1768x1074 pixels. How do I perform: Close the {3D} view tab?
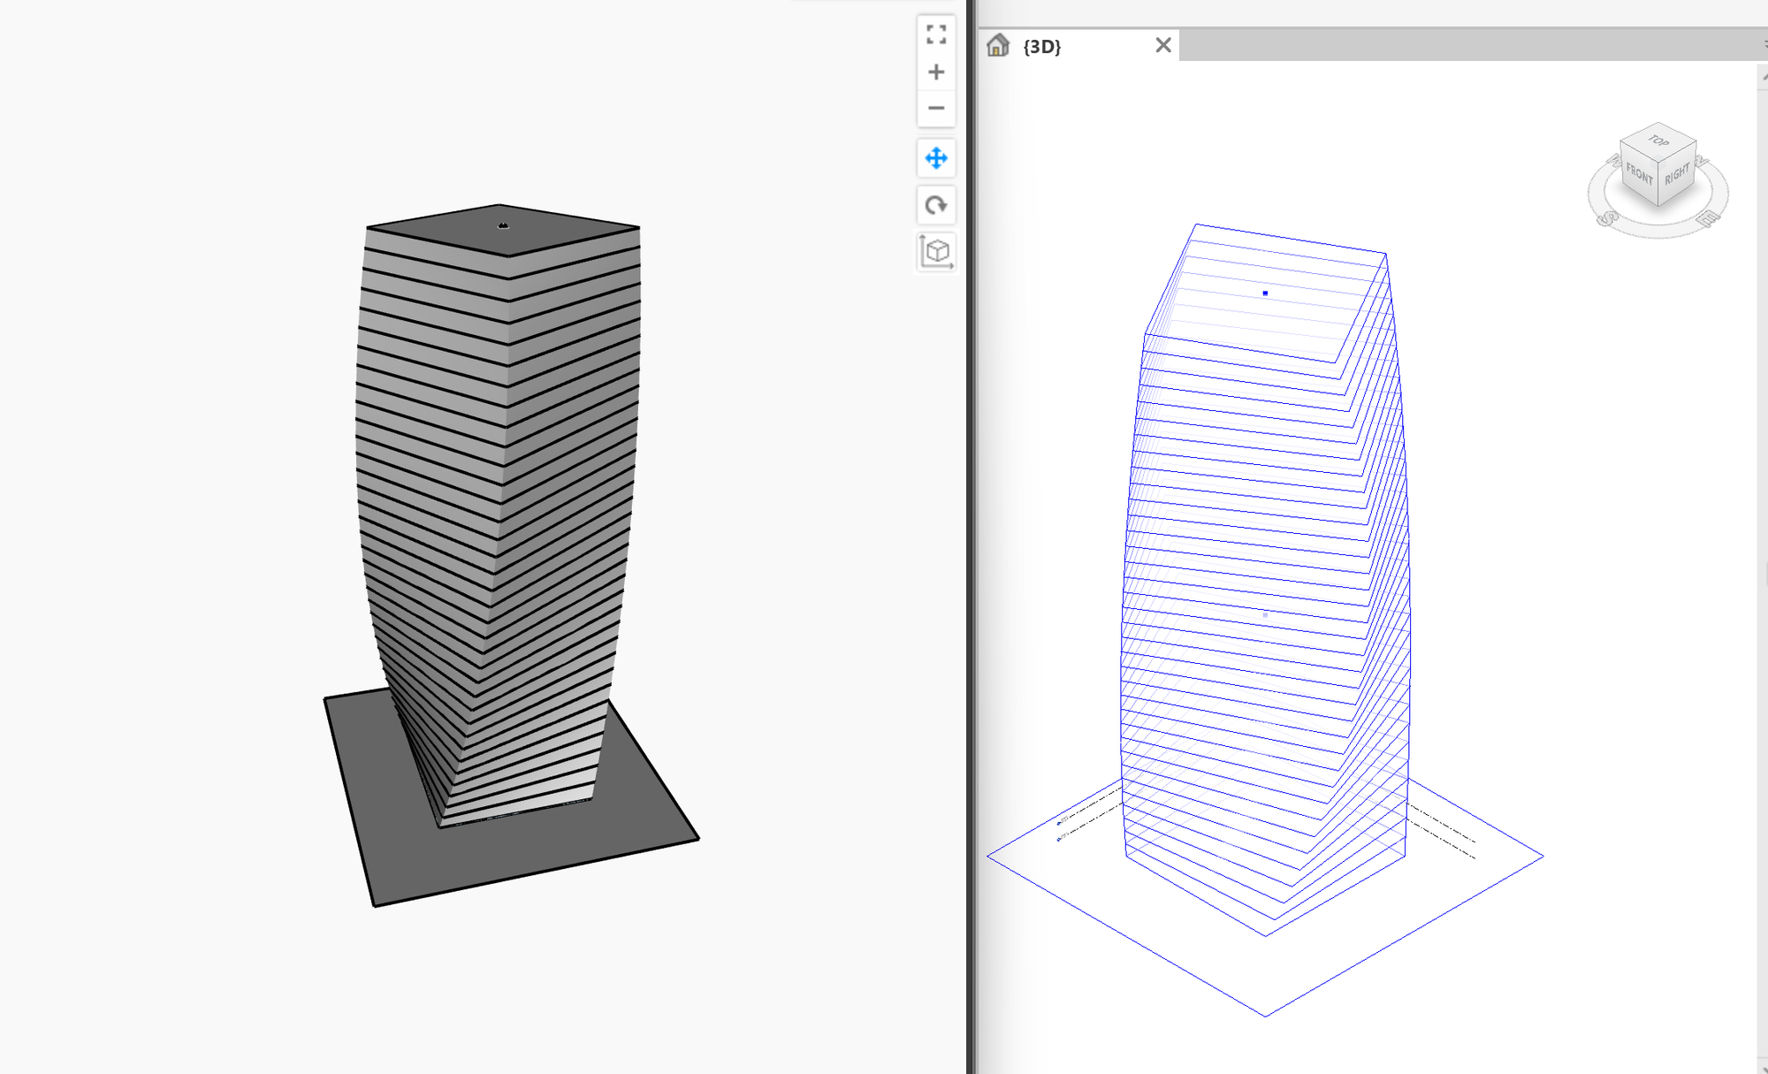1163,45
